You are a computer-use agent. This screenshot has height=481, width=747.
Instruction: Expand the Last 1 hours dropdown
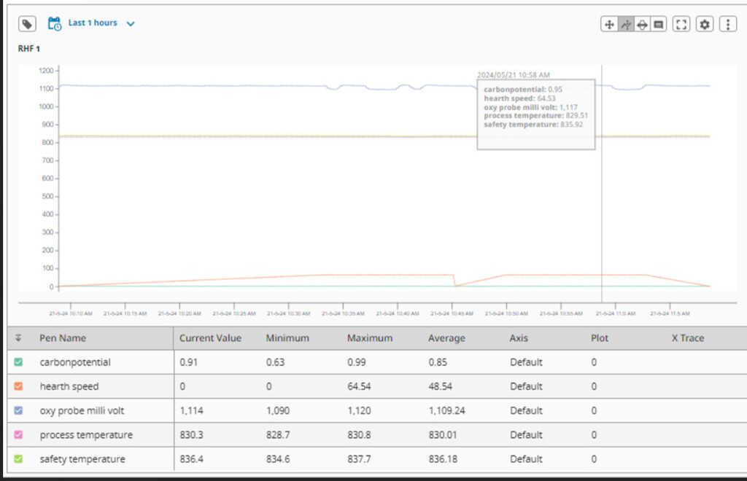[x=131, y=23]
